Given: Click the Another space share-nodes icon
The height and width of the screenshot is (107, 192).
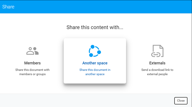Looking at the screenshot, I should click(95, 51).
